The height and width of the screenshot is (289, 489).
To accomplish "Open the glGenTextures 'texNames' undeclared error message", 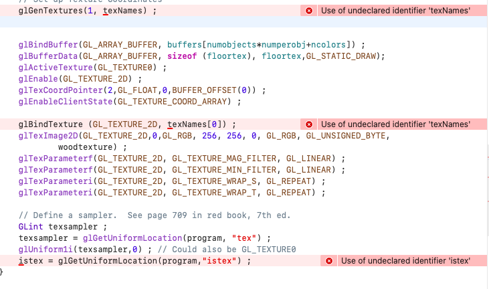I will pos(401,11).
